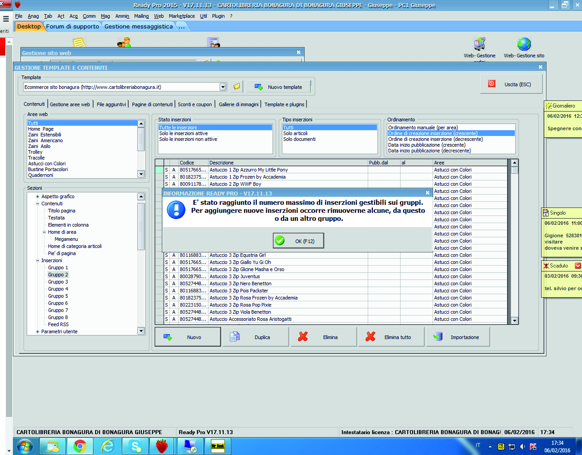This screenshot has width=582, height=455.
Task: Click the Nuovo button
Action: pyautogui.click(x=188, y=337)
